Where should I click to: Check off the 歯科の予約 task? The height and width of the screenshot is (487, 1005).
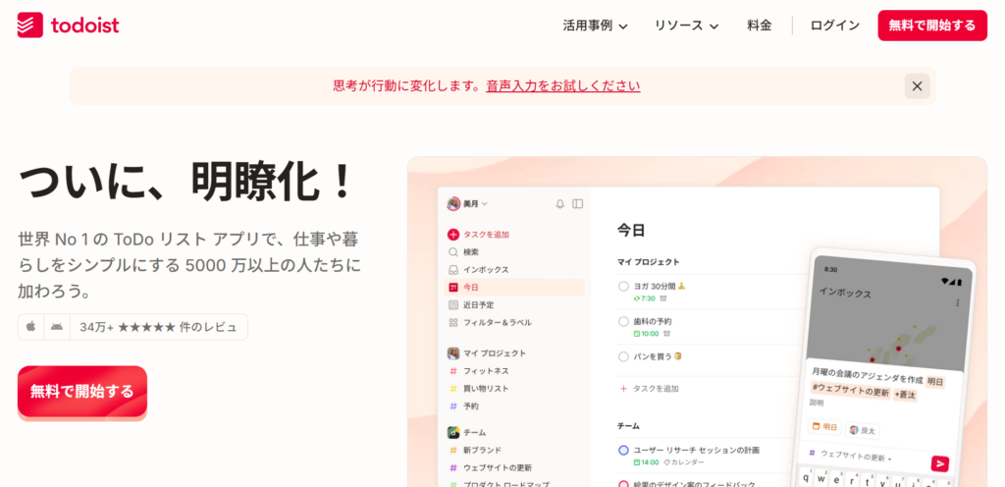point(623,322)
